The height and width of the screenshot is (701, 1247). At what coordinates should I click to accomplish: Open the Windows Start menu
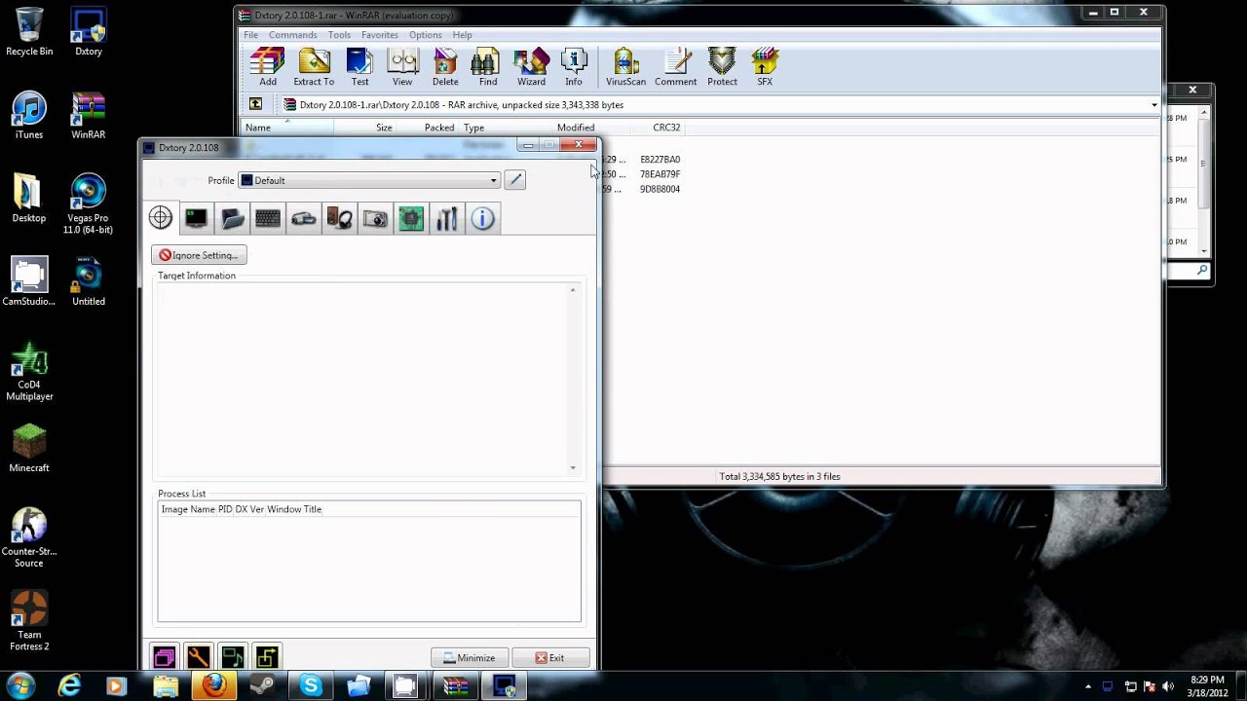(20, 685)
